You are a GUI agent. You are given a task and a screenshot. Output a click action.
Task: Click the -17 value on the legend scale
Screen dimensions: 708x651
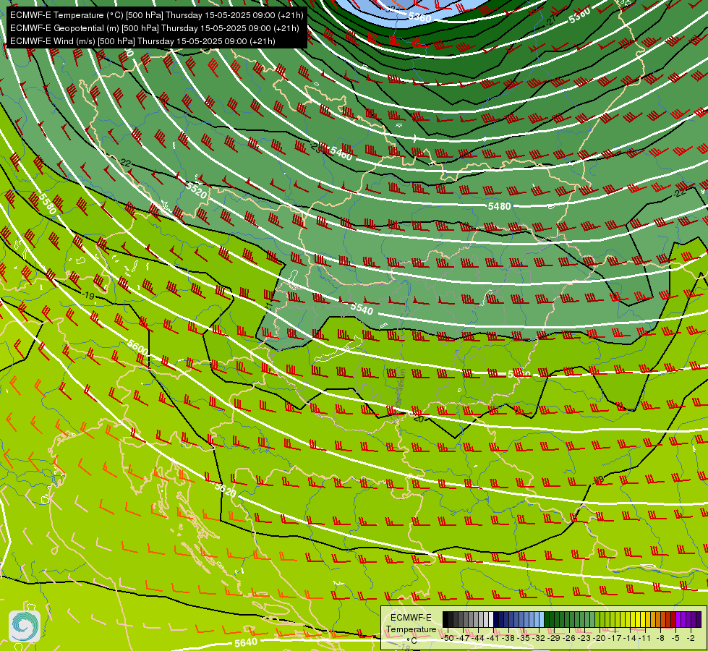click(x=615, y=639)
